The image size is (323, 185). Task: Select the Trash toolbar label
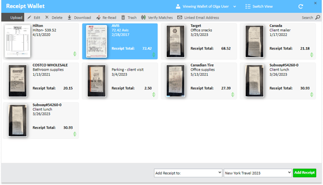coord(132,18)
